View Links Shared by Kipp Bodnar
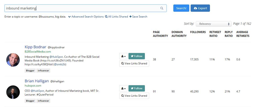The width and height of the screenshot is (255, 107). pyautogui.click(x=134, y=64)
